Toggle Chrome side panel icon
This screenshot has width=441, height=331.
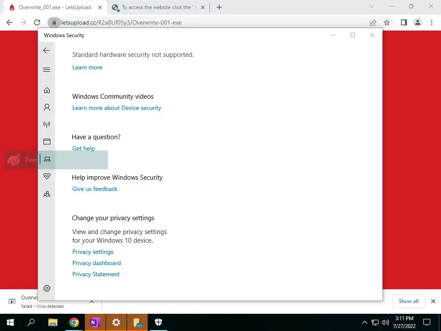404,22
